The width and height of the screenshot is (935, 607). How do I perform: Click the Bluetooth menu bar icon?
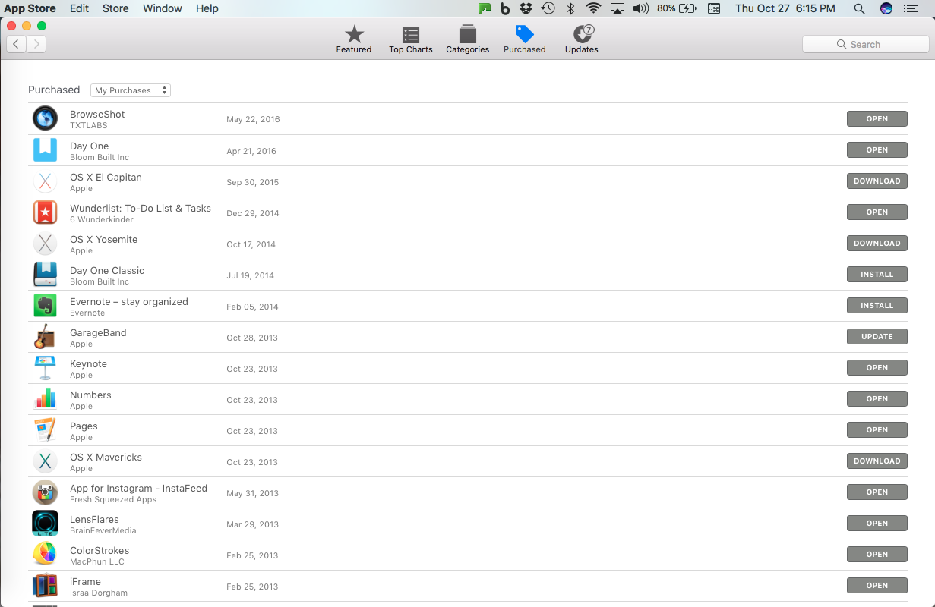point(570,8)
